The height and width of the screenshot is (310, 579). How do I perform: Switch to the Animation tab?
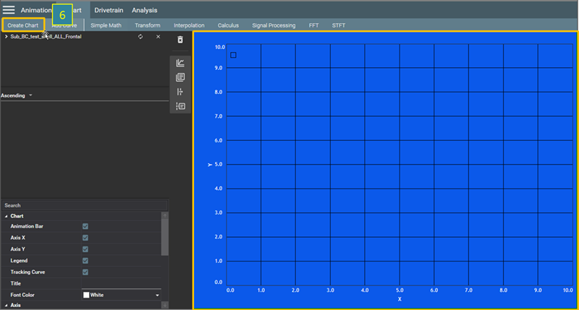[35, 10]
